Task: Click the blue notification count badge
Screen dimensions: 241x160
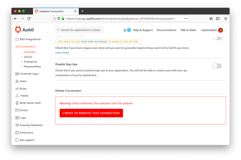Action: [x=129, y=30]
